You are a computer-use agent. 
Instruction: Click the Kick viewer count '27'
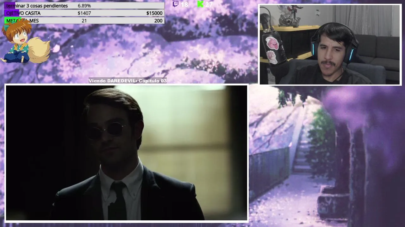[x=209, y=4]
